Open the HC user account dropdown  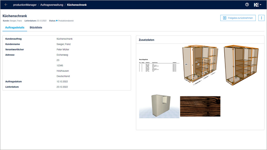[x=257, y=5]
